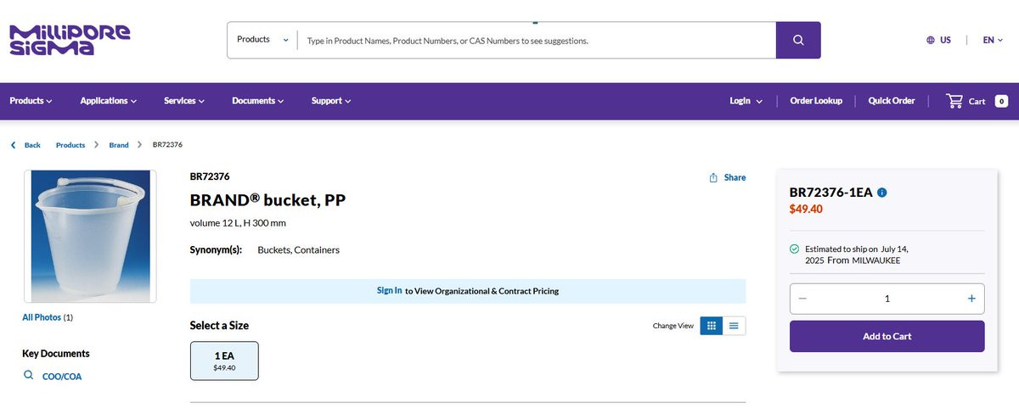Open Order Lookup
The image size is (1019, 414).
pos(816,101)
